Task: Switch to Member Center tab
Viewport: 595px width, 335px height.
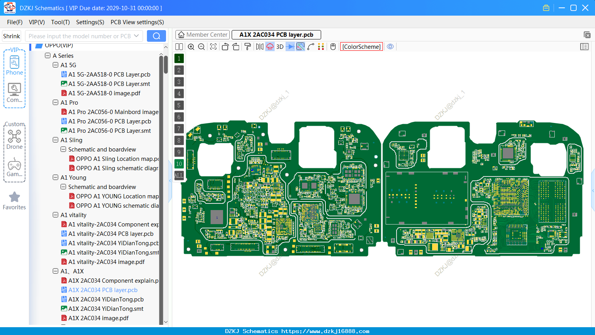Action: 202,35
